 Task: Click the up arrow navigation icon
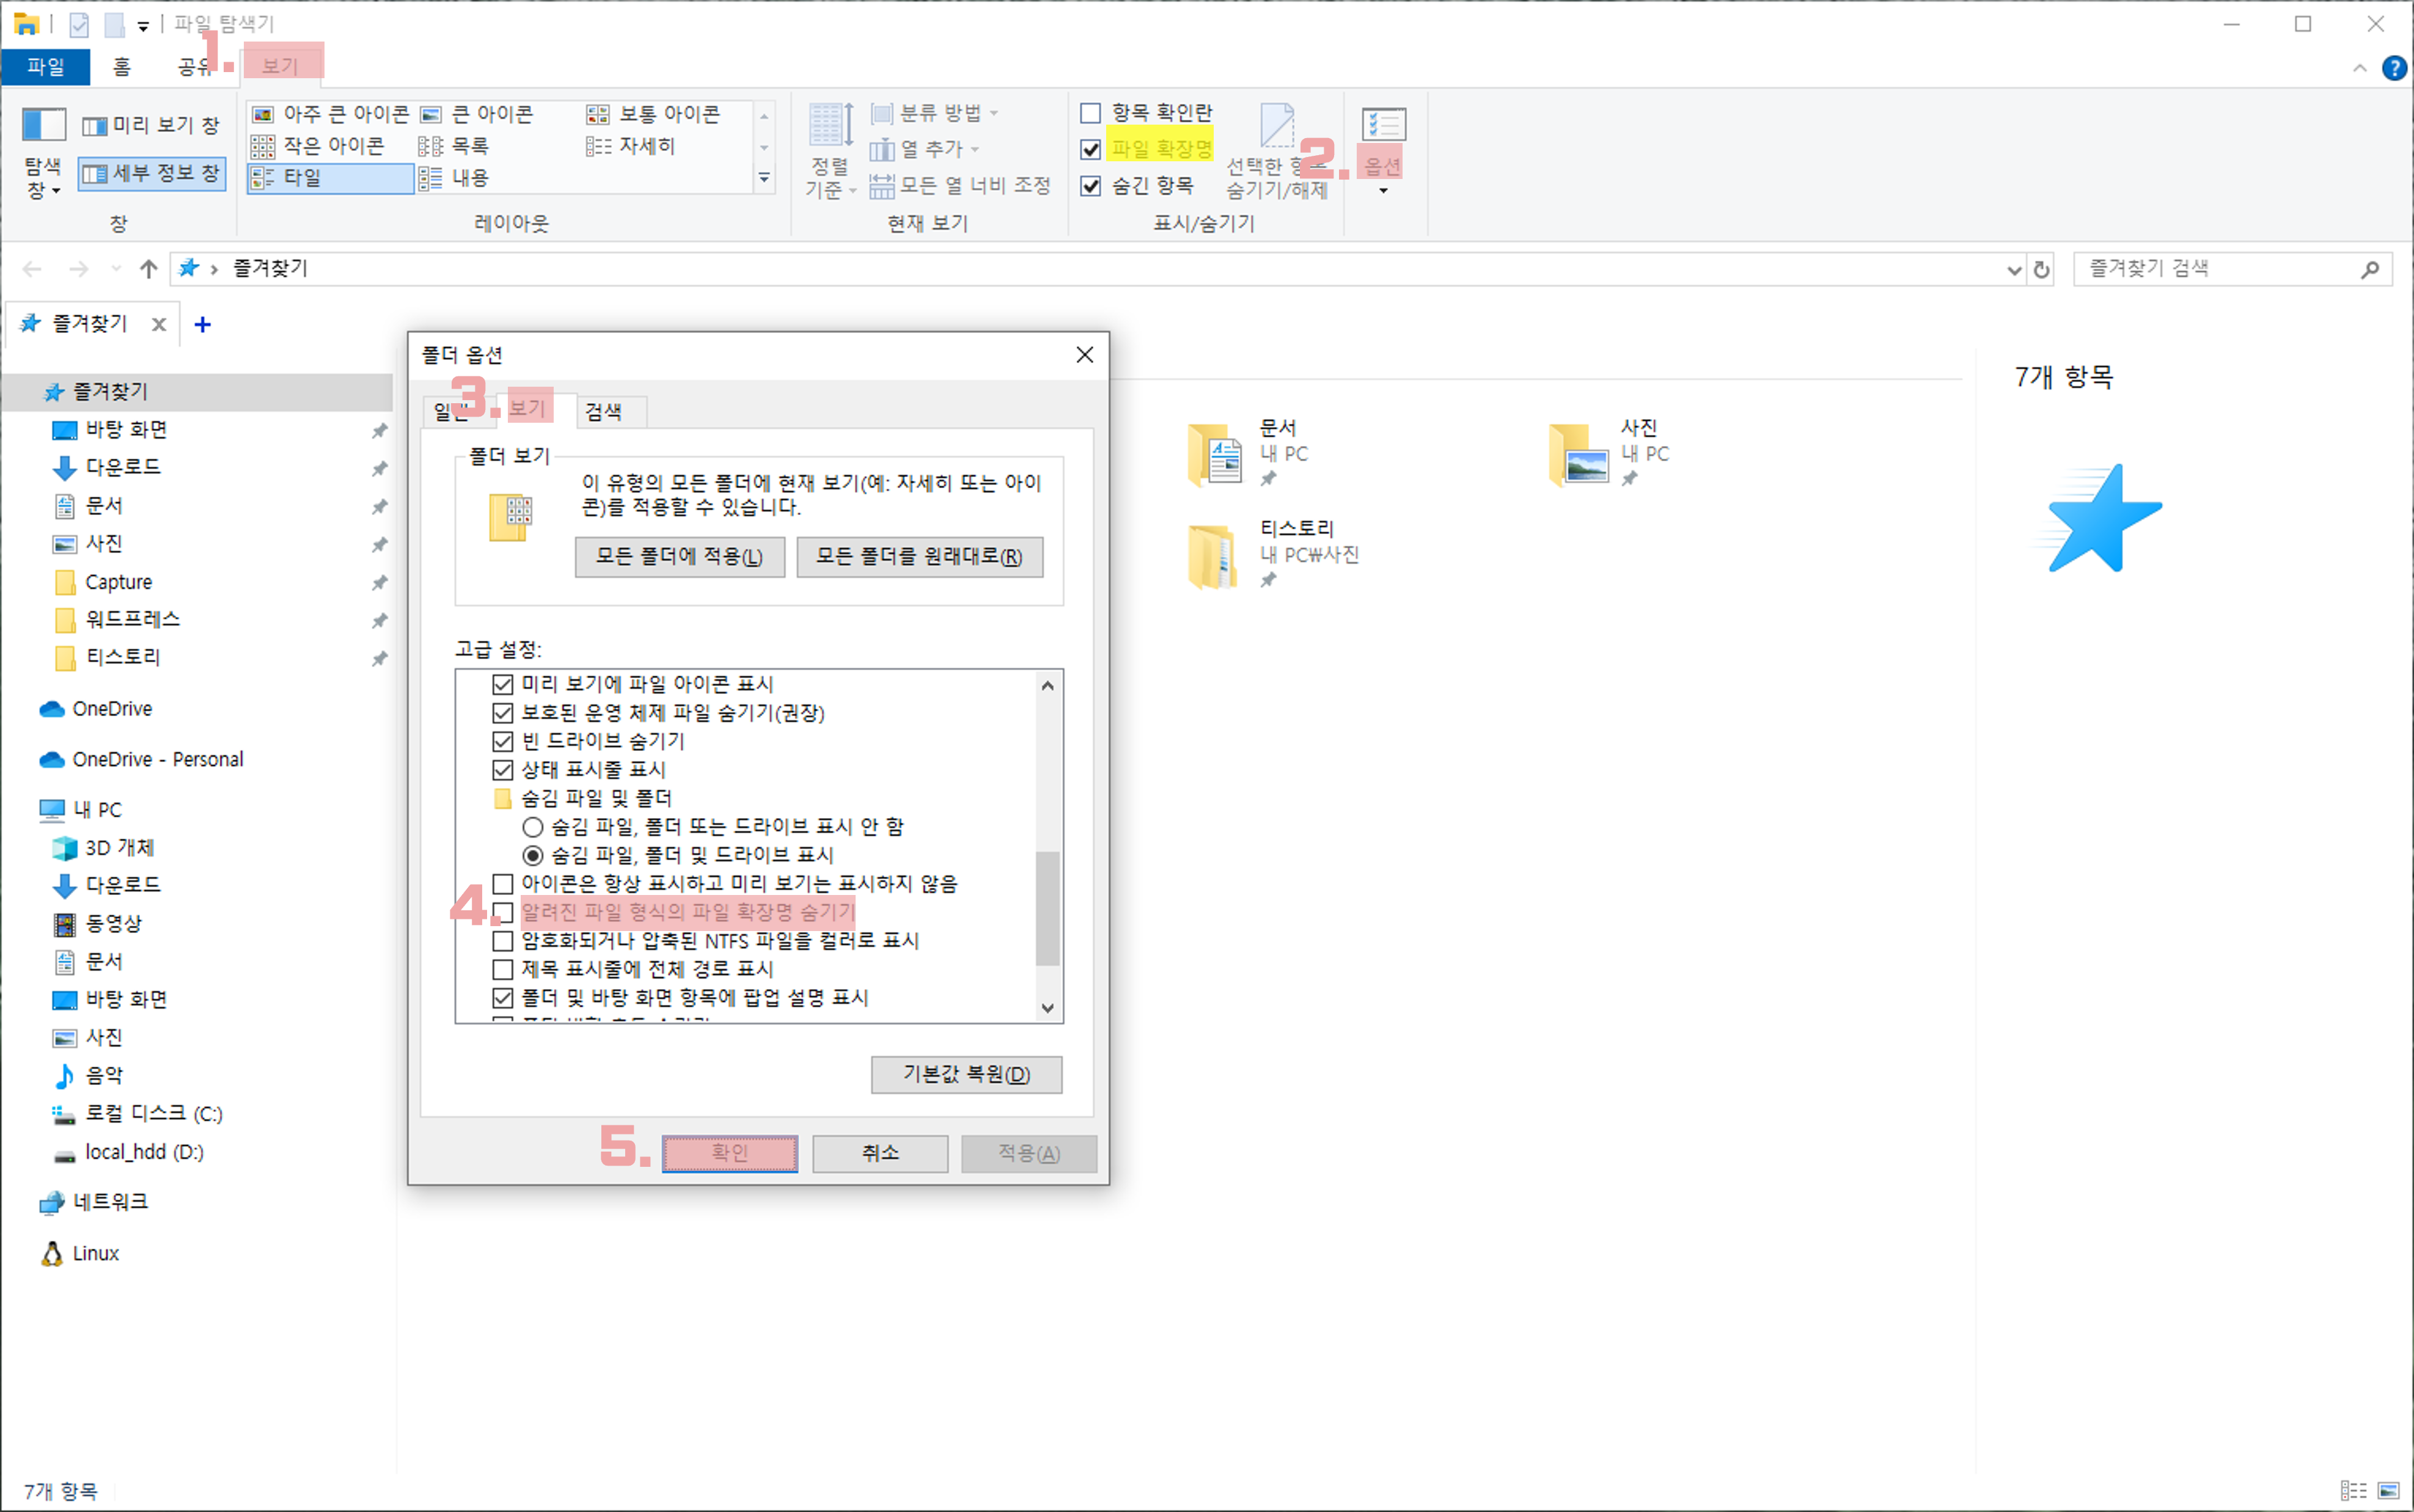pyautogui.click(x=148, y=269)
